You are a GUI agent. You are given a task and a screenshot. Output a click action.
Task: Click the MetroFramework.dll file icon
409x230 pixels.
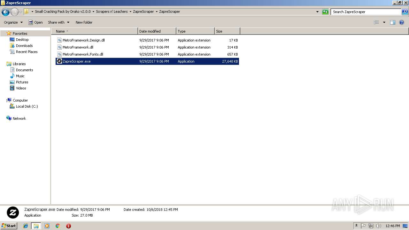click(59, 47)
